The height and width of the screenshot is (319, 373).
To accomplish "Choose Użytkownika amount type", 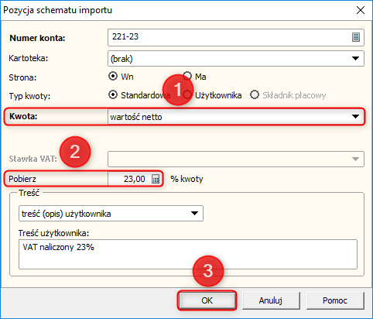I will pos(187,95).
